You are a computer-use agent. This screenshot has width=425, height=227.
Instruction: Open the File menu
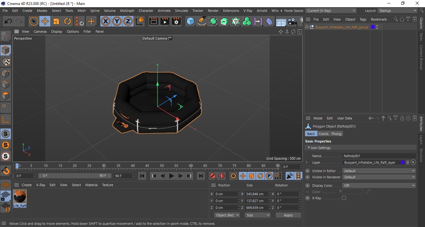pyautogui.click(x=5, y=11)
